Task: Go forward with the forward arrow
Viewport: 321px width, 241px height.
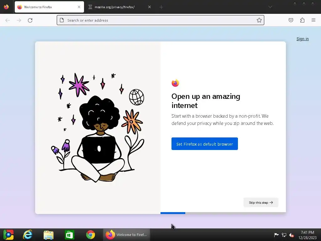Action: click(x=19, y=20)
